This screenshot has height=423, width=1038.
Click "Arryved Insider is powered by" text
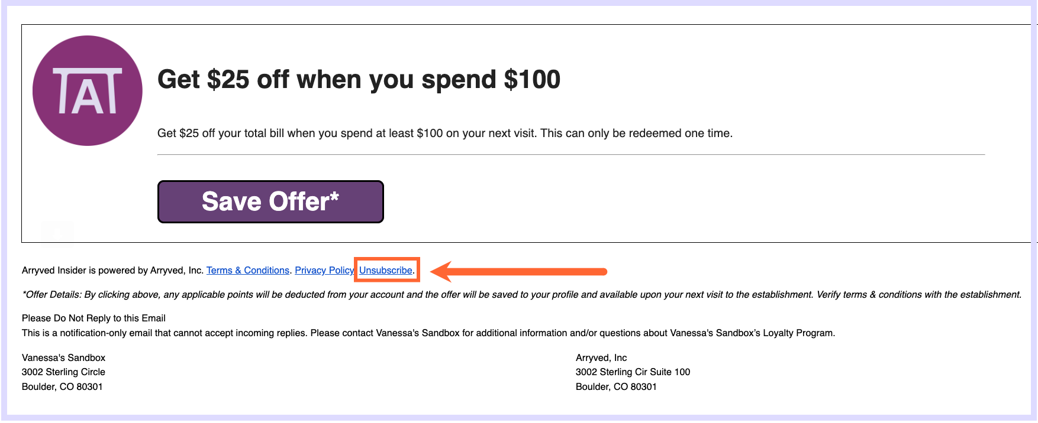pyautogui.click(x=85, y=270)
